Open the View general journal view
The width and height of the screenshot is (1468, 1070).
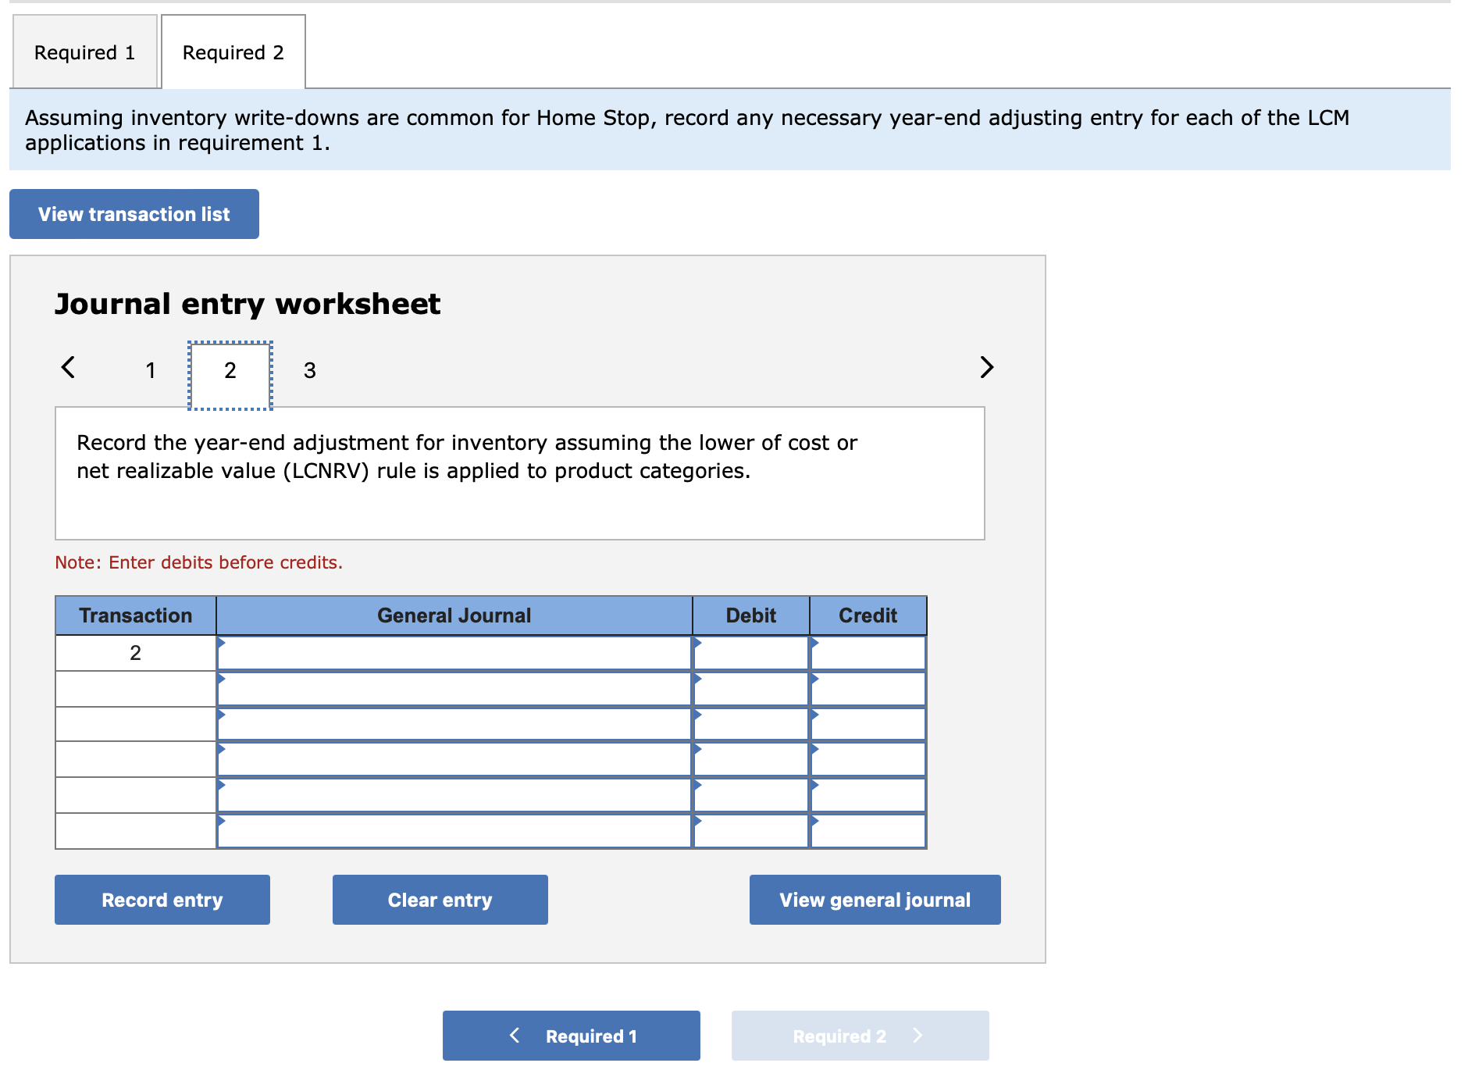pos(874,899)
